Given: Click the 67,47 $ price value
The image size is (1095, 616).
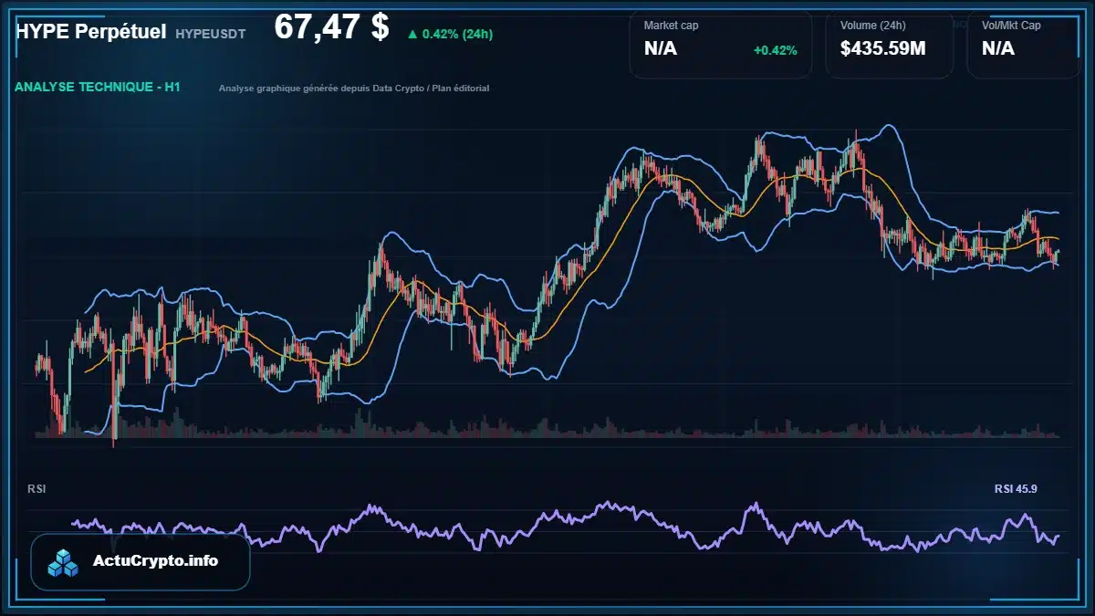Looking at the screenshot, I should click(331, 27).
